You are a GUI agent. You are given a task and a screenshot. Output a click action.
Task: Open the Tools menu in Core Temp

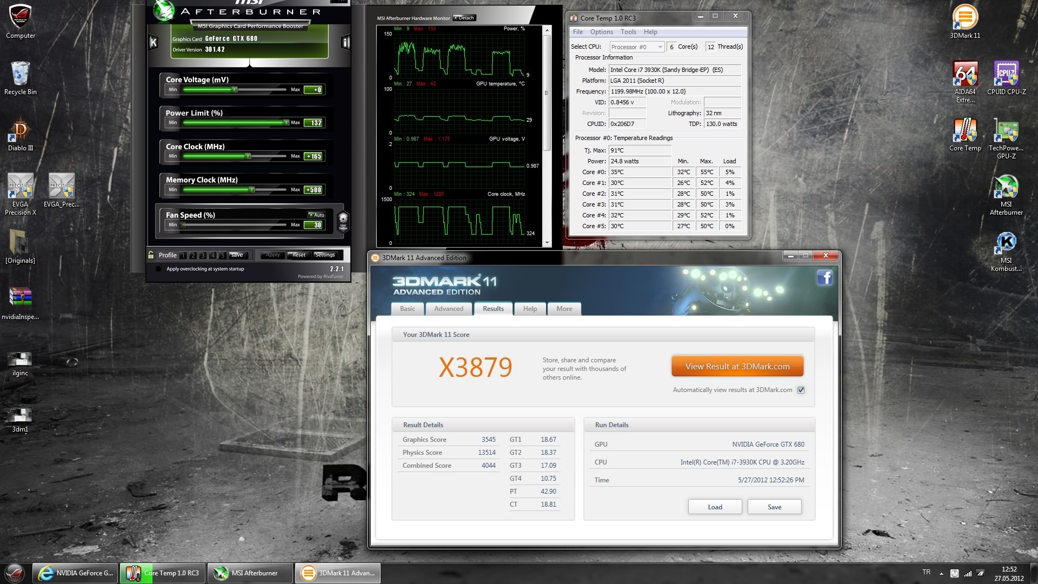(628, 32)
